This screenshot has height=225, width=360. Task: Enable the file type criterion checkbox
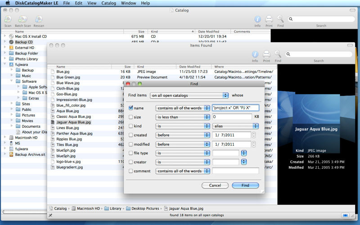(130, 153)
